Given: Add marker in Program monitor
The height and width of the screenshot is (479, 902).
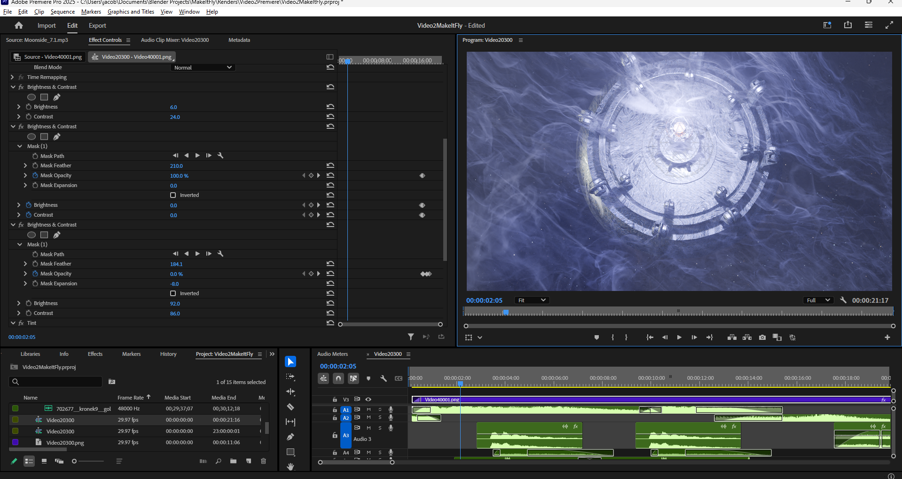Looking at the screenshot, I should [x=596, y=338].
